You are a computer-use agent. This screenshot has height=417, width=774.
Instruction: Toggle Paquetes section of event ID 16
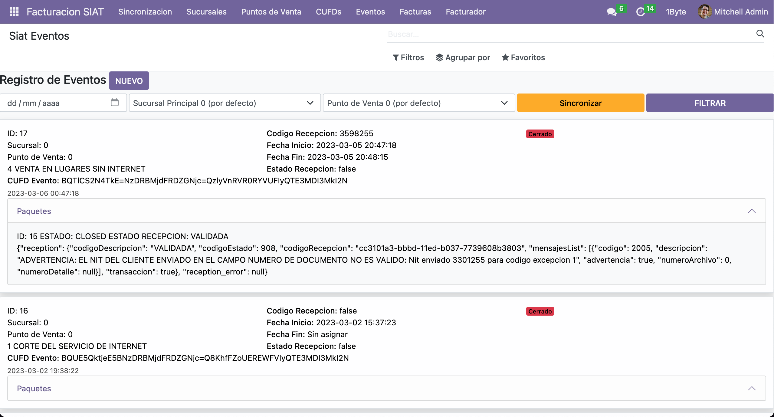coord(752,388)
